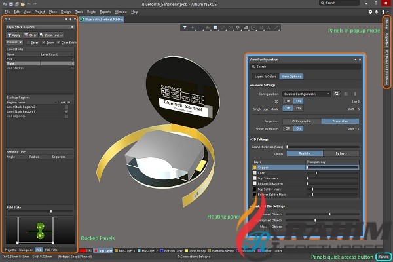Select the Filter funnel tool in active bar
Screen dimensions: 393x262
[185, 28]
